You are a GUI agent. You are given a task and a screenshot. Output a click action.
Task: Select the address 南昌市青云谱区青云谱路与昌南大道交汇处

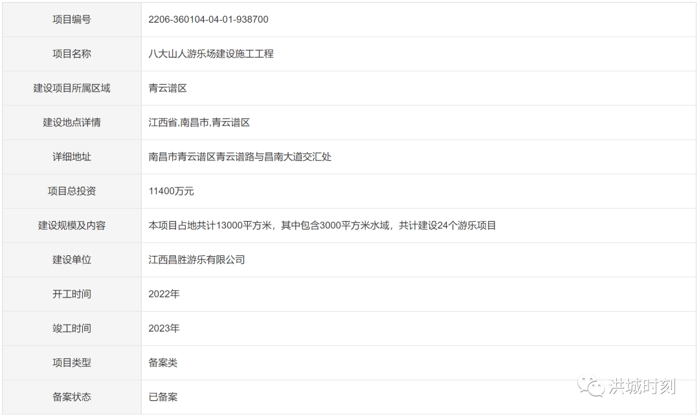(240, 157)
